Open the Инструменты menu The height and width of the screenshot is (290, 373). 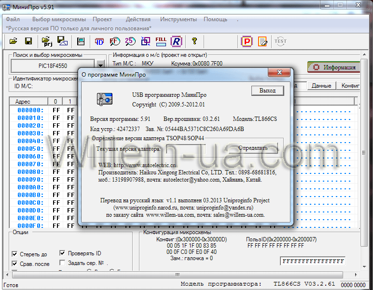pyautogui.click(x=179, y=19)
